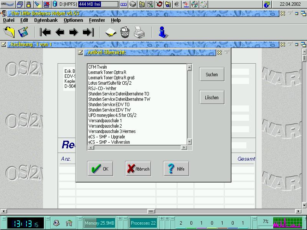Select 'Stunden Service Datenübernahme TO'
The height and width of the screenshot is (230, 307).
pyautogui.click(x=137, y=94)
